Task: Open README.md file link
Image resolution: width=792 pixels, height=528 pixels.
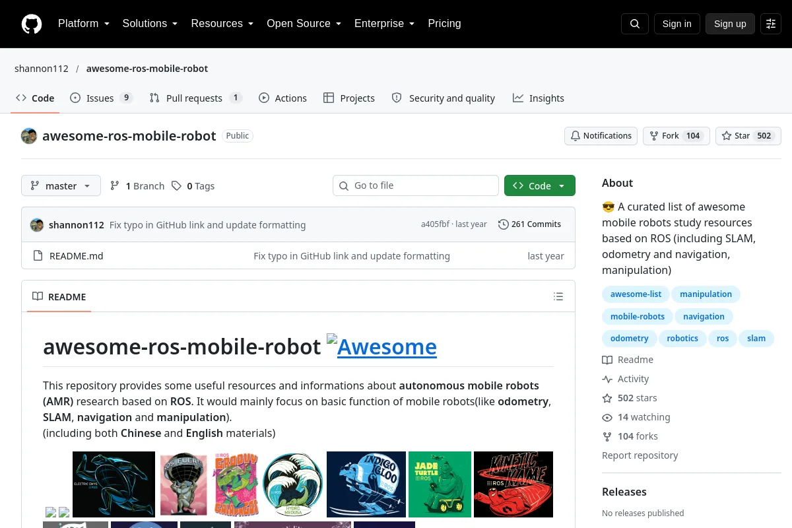Action: coord(77,256)
